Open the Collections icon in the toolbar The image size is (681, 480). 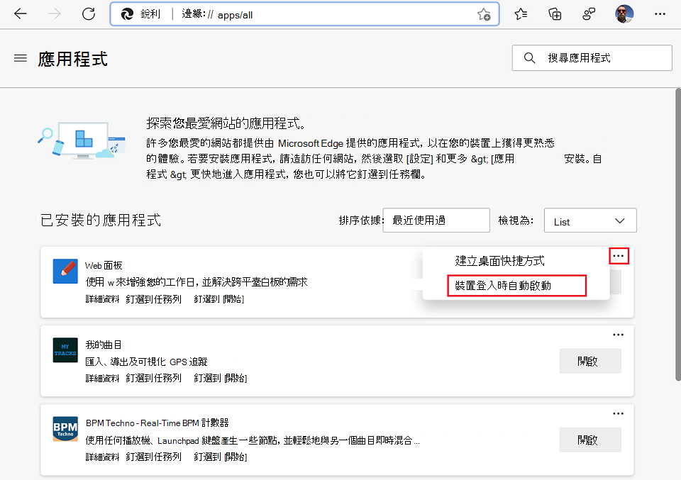(x=555, y=14)
